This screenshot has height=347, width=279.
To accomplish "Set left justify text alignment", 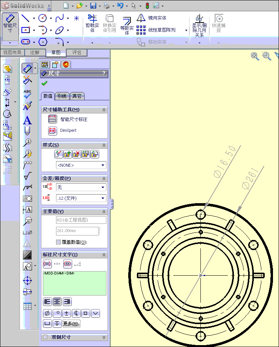I will [47, 302].
